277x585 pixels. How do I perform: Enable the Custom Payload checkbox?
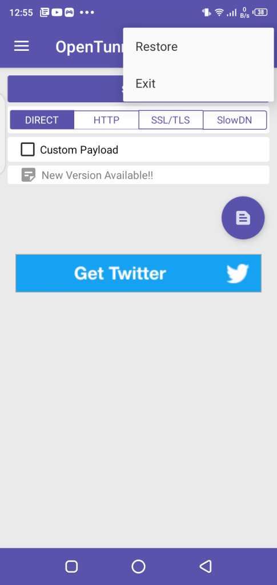click(27, 150)
